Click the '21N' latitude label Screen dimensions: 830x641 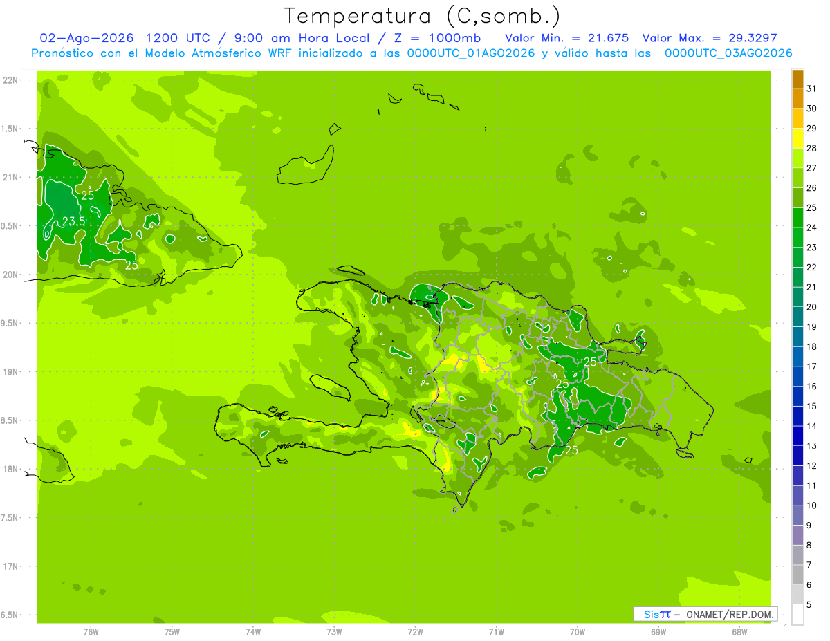pyautogui.click(x=11, y=177)
